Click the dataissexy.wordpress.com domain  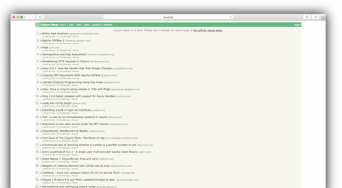click(84, 34)
